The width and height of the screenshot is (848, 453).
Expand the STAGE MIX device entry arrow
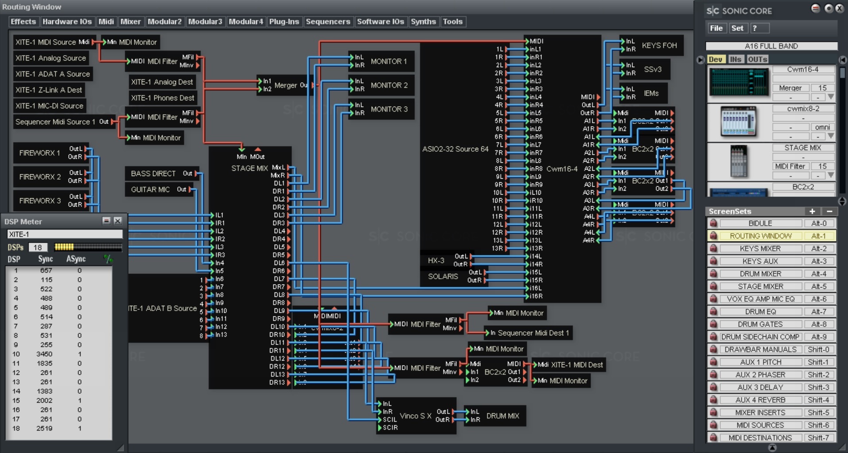coord(831,175)
